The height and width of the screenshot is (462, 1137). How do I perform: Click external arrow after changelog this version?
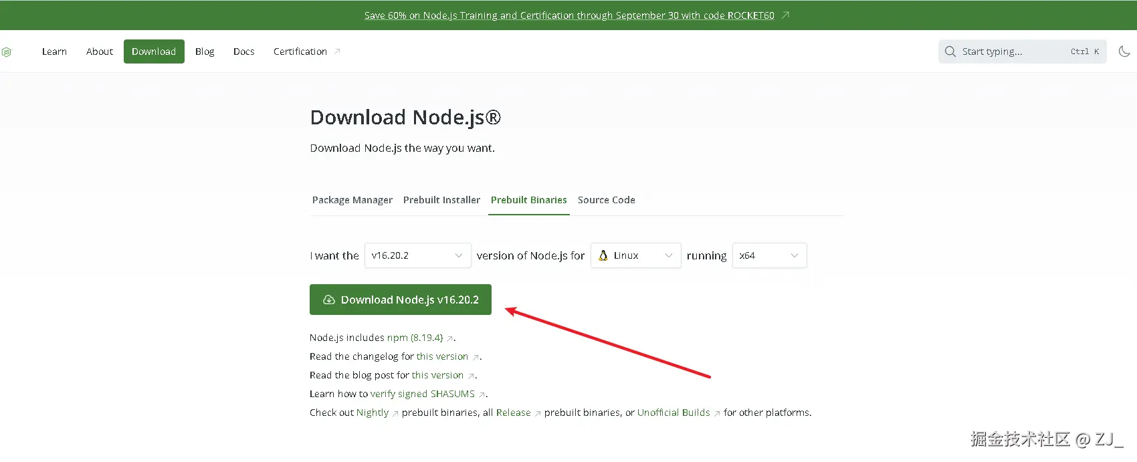click(476, 358)
